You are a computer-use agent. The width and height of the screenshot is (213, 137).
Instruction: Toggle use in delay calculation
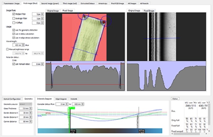pos(13,34)
